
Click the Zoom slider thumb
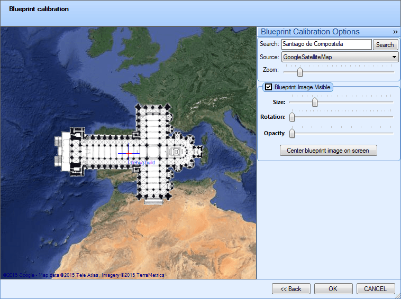(x=300, y=72)
